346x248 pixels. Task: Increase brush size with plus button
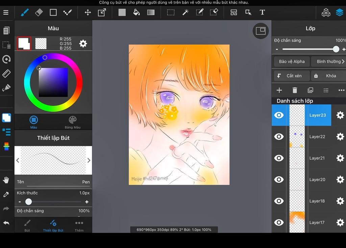tap(87, 202)
